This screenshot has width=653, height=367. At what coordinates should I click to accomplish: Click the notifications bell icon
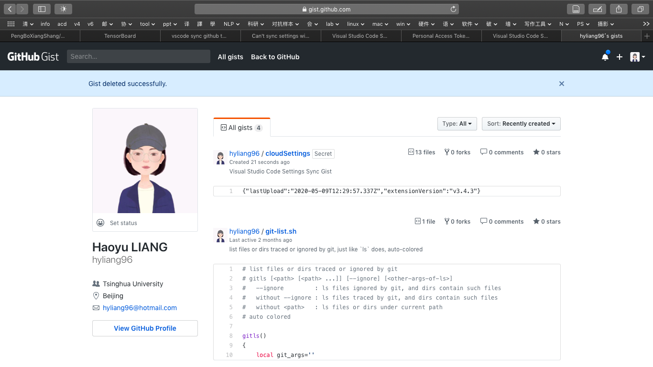pyautogui.click(x=605, y=57)
